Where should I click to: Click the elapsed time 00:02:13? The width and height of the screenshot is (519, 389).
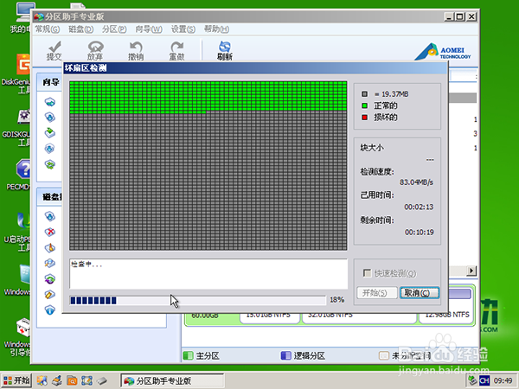point(419,207)
